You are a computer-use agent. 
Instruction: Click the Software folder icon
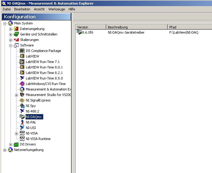pyautogui.click(x=16, y=45)
